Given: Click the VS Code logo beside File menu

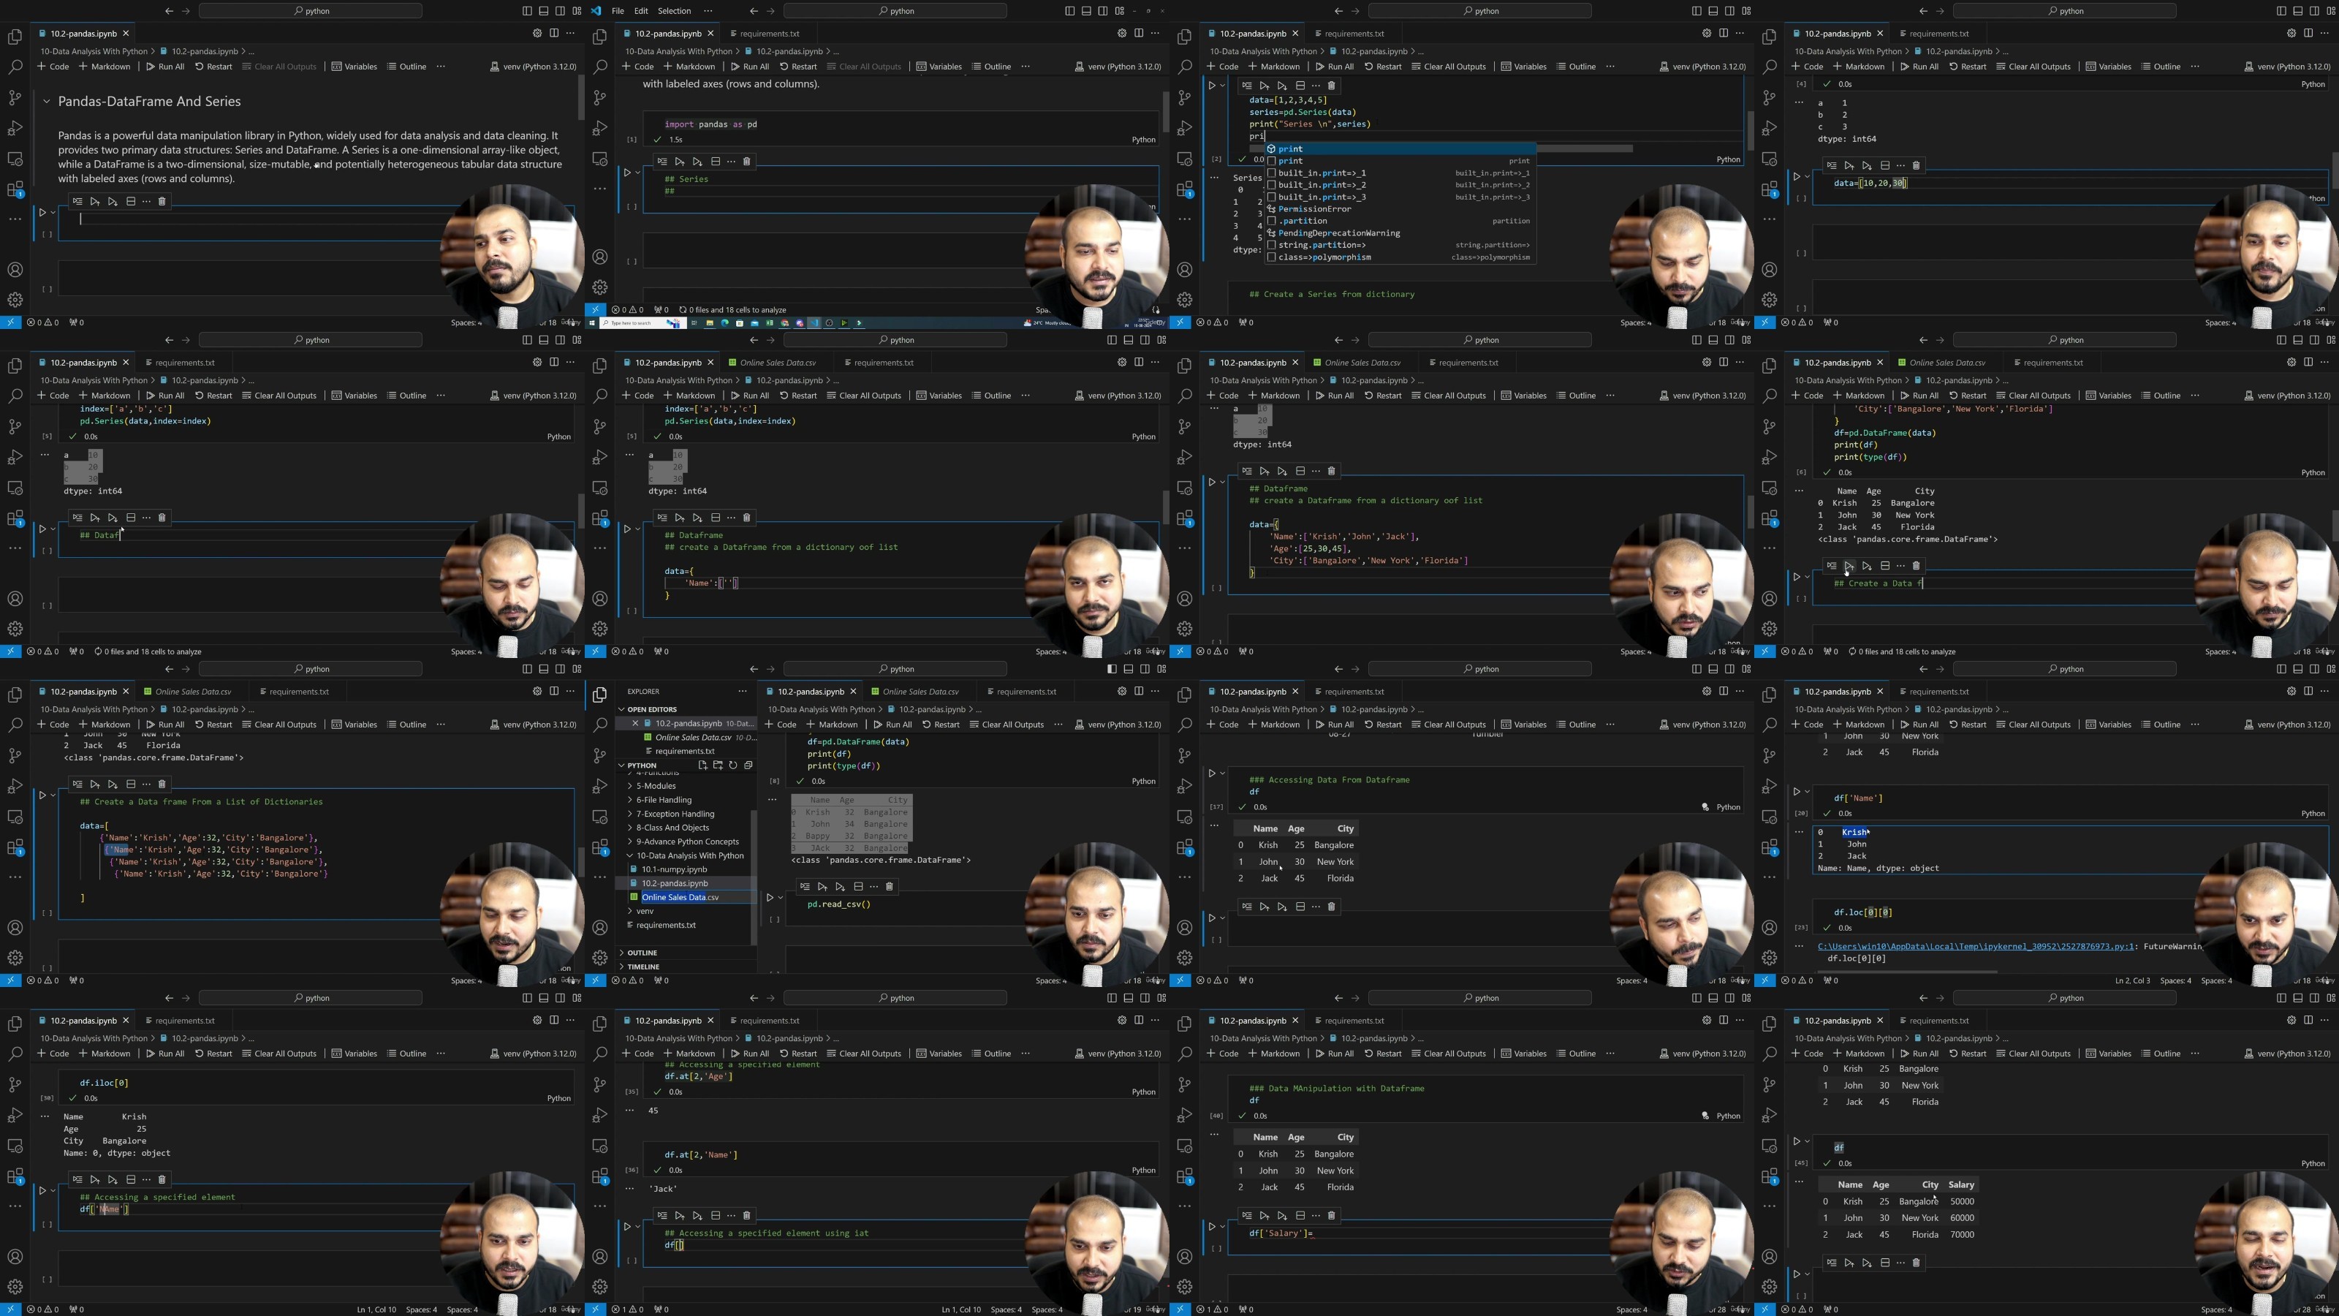Looking at the screenshot, I should (x=596, y=11).
